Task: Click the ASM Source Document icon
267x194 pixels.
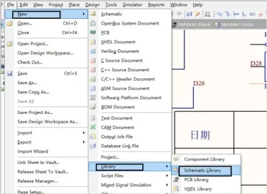Action: [93, 88]
